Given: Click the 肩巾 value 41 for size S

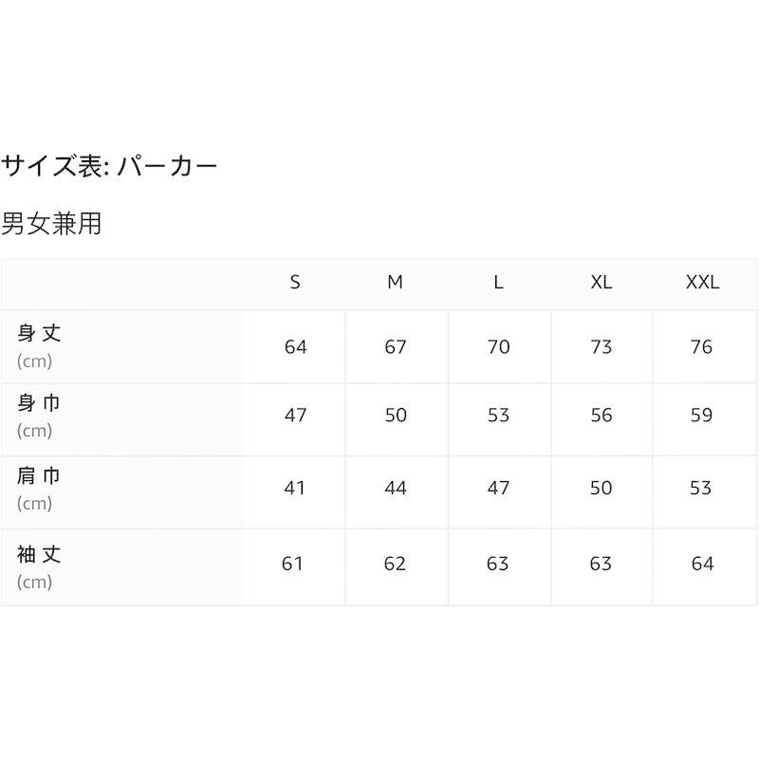Looking at the screenshot, I should click(x=295, y=488).
